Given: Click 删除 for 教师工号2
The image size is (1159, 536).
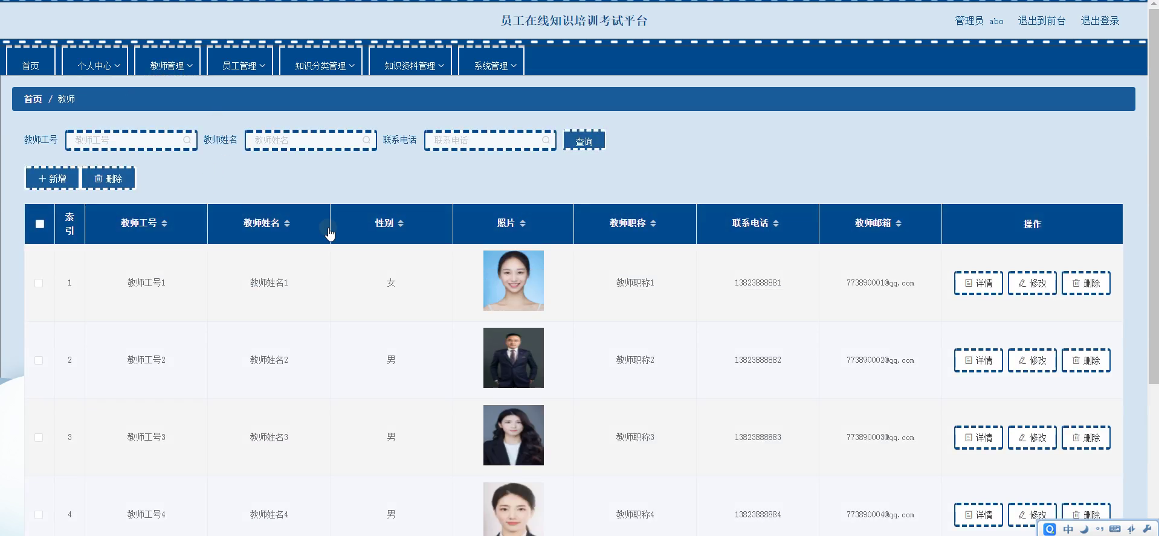Looking at the screenshot, I should click(1086, 360).
